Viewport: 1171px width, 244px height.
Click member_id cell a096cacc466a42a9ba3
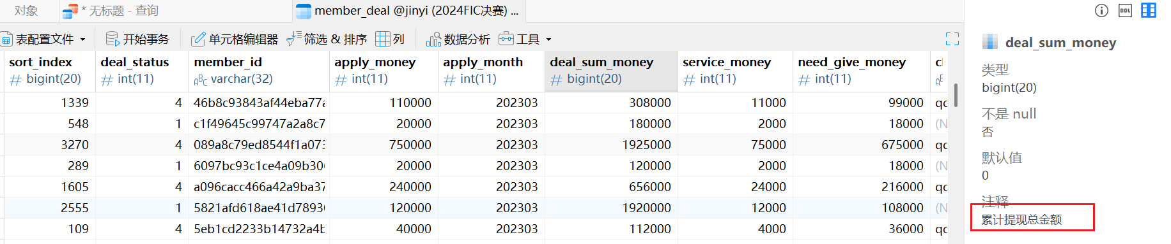pyautogui.click(x=259, y=187)
